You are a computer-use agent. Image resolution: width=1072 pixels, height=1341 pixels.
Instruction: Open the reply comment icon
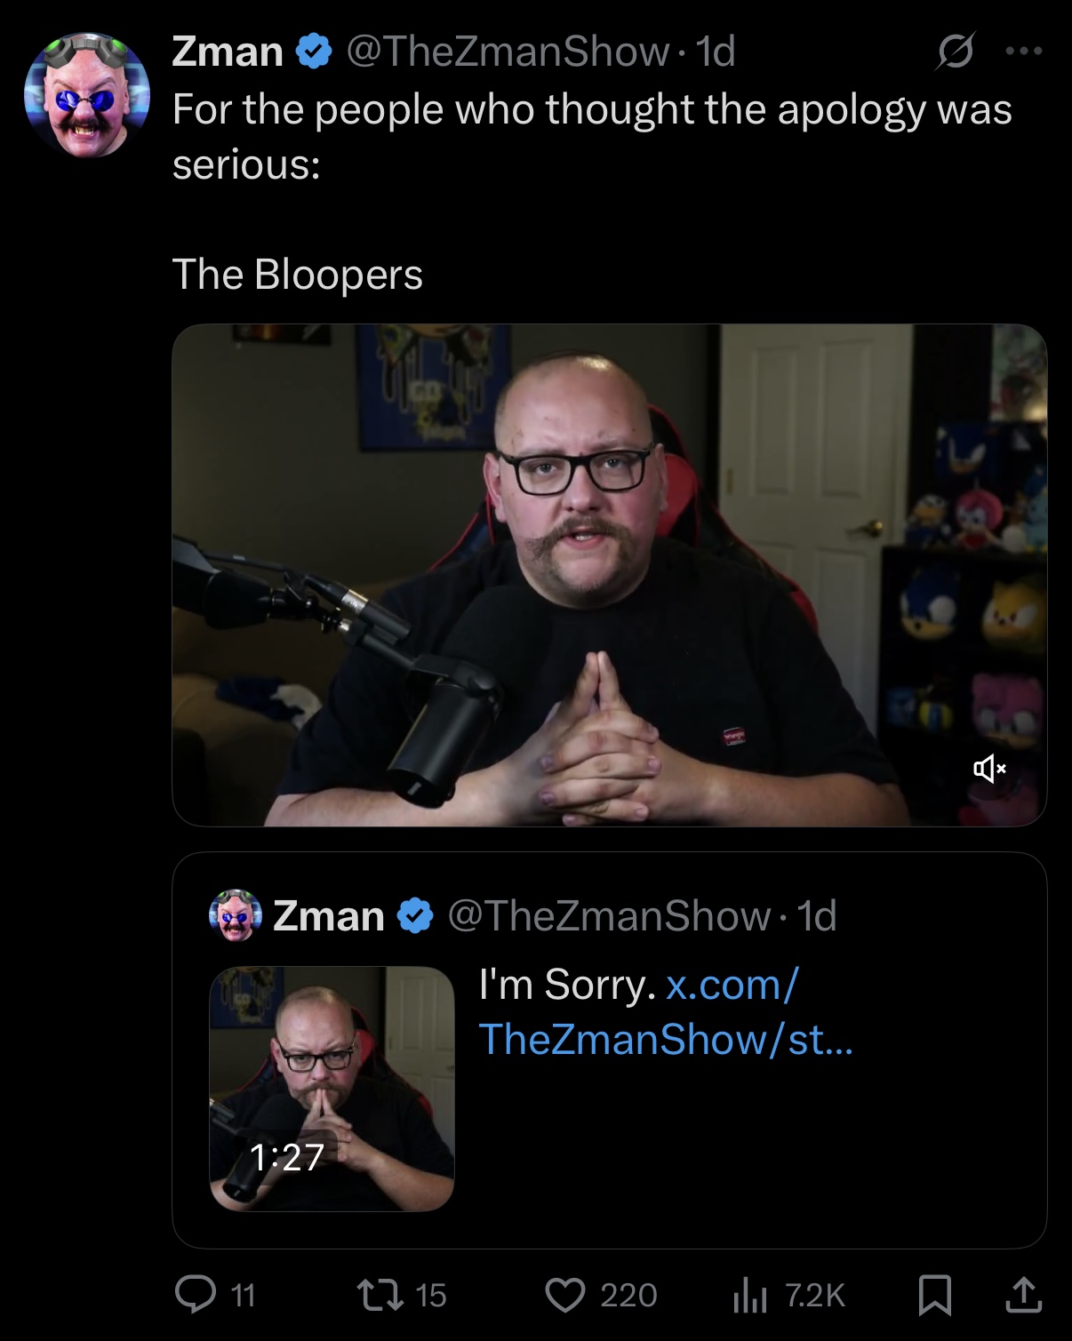(196, 1294)
